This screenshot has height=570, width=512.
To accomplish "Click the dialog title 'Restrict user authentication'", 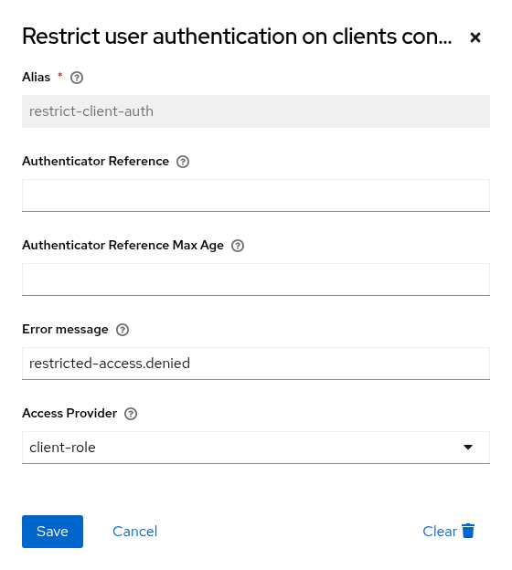I will 237,37.
